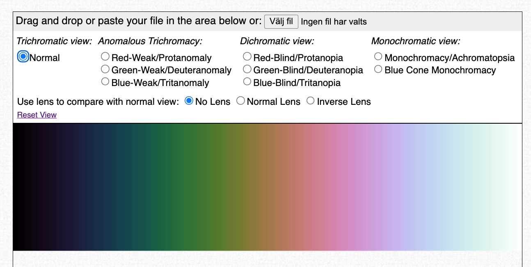The height and width of the screenshot is (267, 531).
Task: Select Green-Blind/Deuteranopia dichromatic view
Action: coord(247,69)
